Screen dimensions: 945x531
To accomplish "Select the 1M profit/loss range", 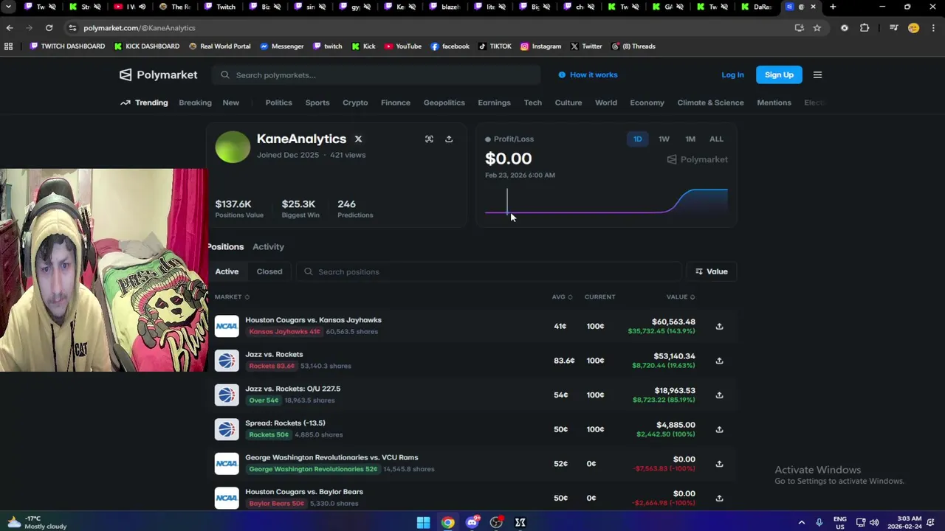I will point(690,139).
